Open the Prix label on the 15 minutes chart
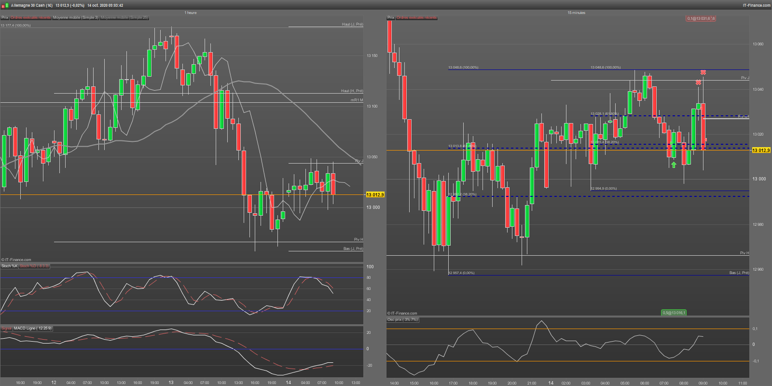 [391, 18]
